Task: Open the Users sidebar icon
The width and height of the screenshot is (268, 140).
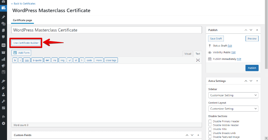Action: [3, 95]
